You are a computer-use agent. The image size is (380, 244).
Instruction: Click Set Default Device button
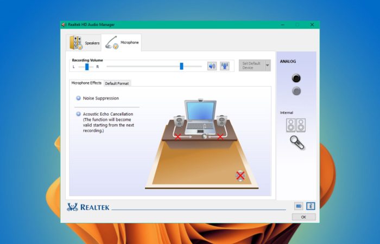point(251,66)
